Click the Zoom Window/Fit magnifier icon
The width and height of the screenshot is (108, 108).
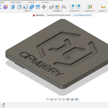pyautogui.click(x=63, y=99)
